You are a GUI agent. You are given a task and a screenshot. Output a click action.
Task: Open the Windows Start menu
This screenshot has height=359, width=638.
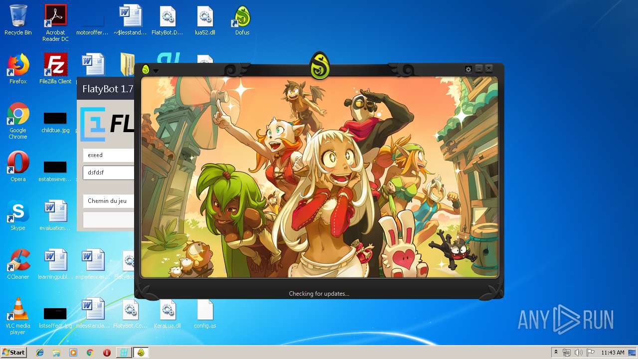point(14,352)
